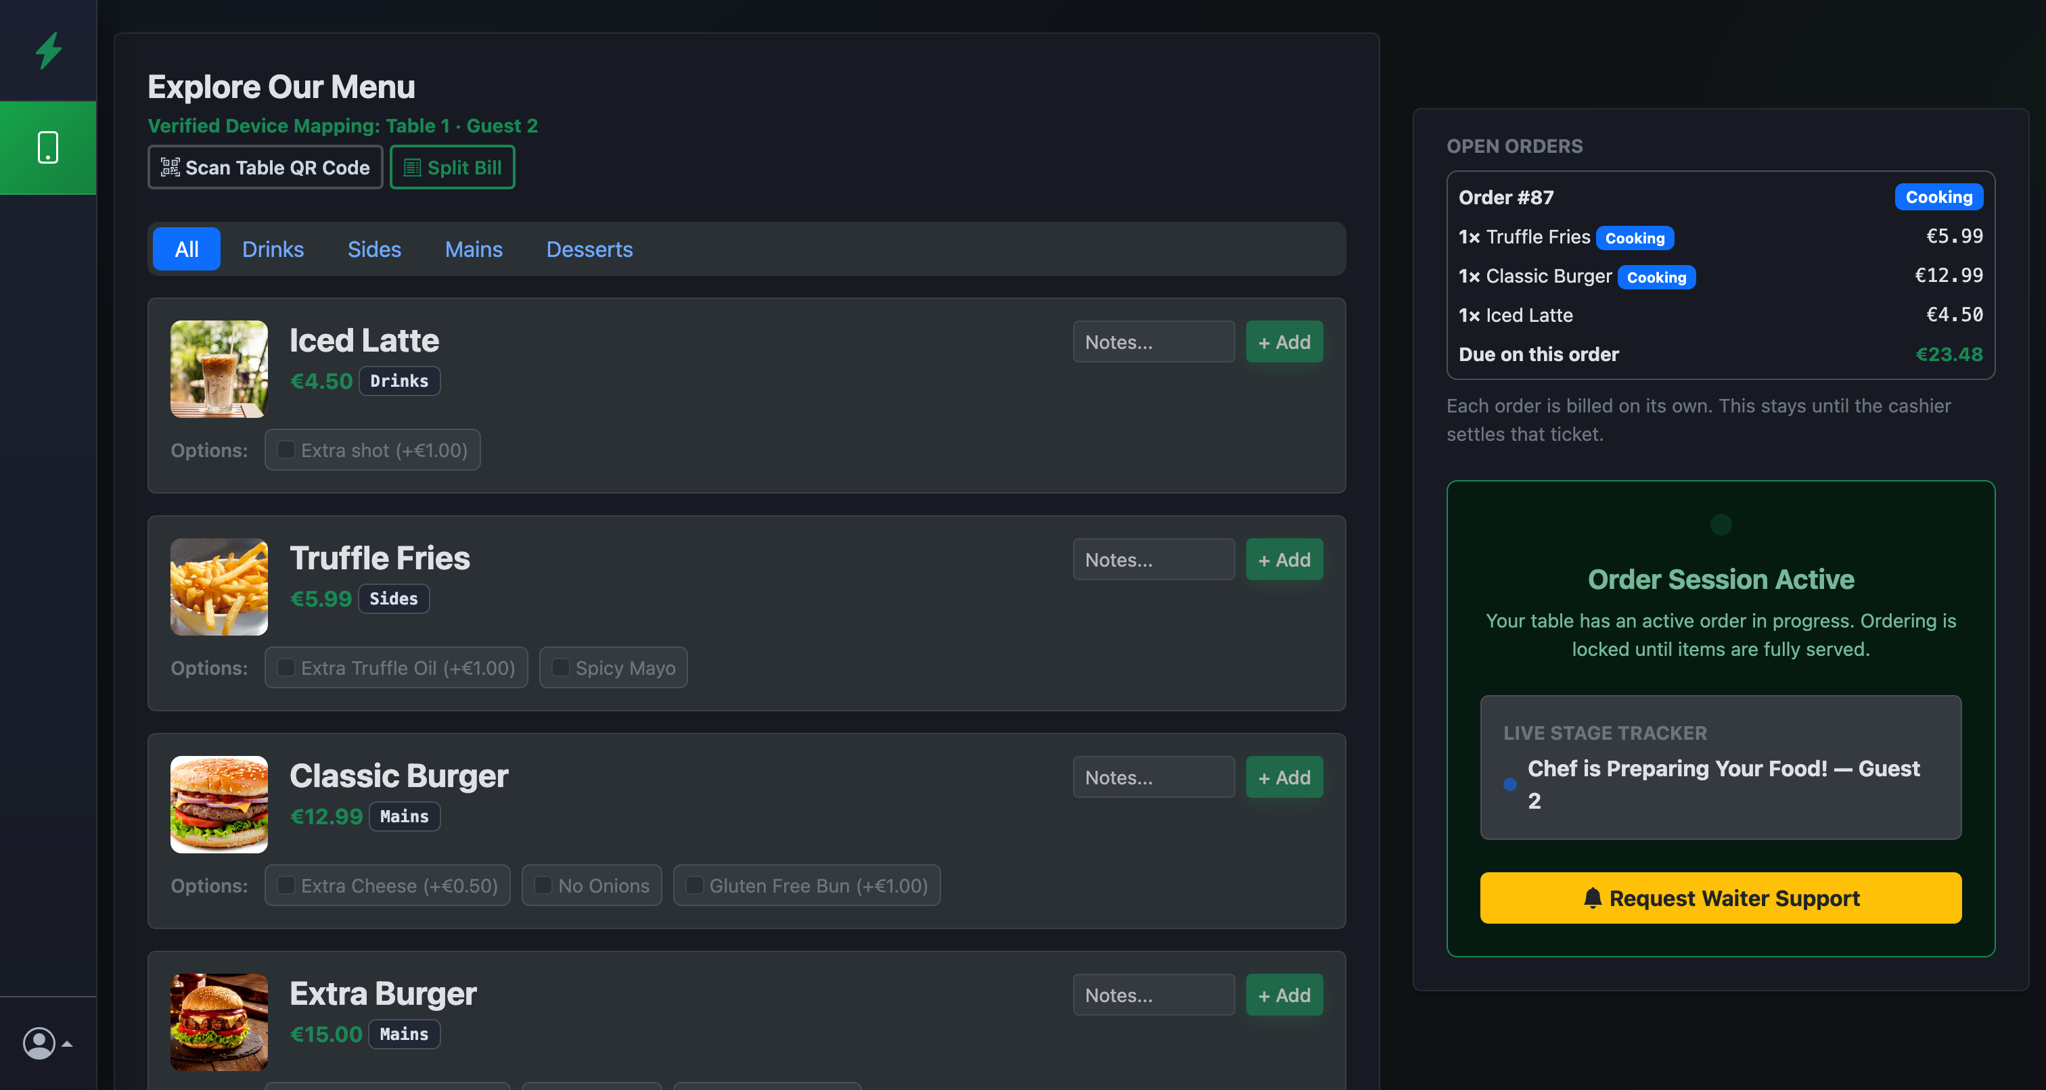Screen dimensions: 2046x1090
Task: Click the Iced Latte thumbnail image
Action: pos(219,369)
